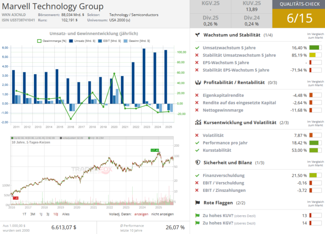
Task: Select the 3M chart time range
Action: [x=32, y=214]
